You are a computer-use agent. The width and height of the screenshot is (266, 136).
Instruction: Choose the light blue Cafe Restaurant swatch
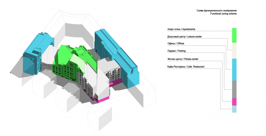click(x=234, y=109)
